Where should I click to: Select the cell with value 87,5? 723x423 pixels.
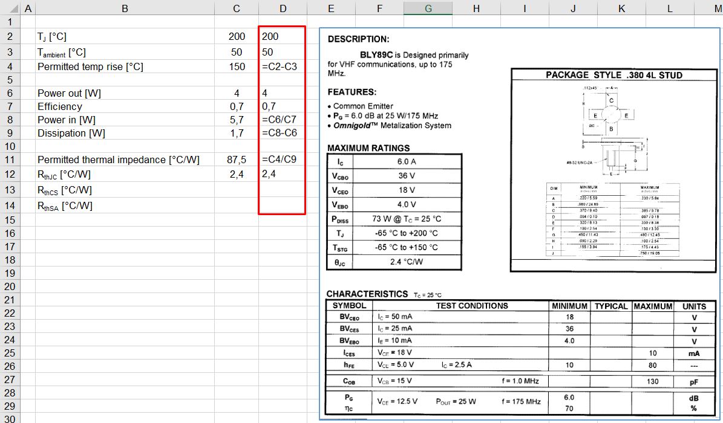tap(236, 160)
